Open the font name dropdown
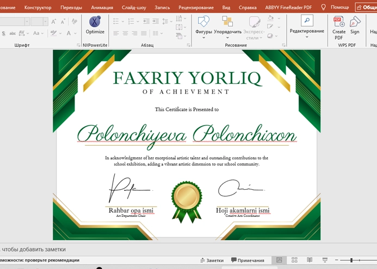Viewport: 377px width, 269px height. pyautogui.click(x=27, y=22)
